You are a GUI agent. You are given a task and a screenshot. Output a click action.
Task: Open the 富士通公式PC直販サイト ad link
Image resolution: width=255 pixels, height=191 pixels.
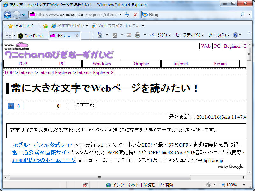point(41,152)
